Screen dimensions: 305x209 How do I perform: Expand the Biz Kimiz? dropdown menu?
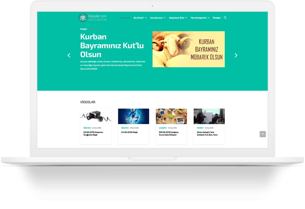point(140,18)
